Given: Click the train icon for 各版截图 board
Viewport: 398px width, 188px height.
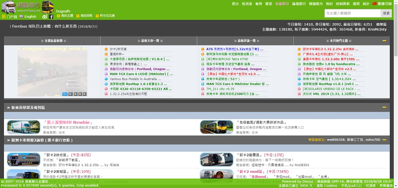Looking at the screenshot, I should click(216, 127).
